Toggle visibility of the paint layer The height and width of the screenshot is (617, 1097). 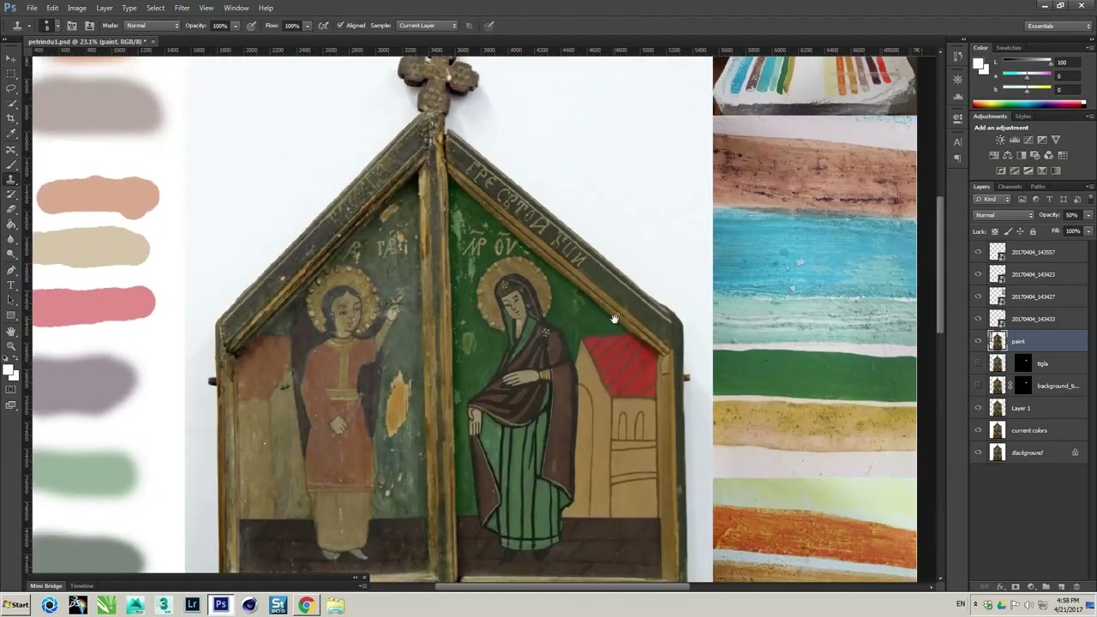978,341
